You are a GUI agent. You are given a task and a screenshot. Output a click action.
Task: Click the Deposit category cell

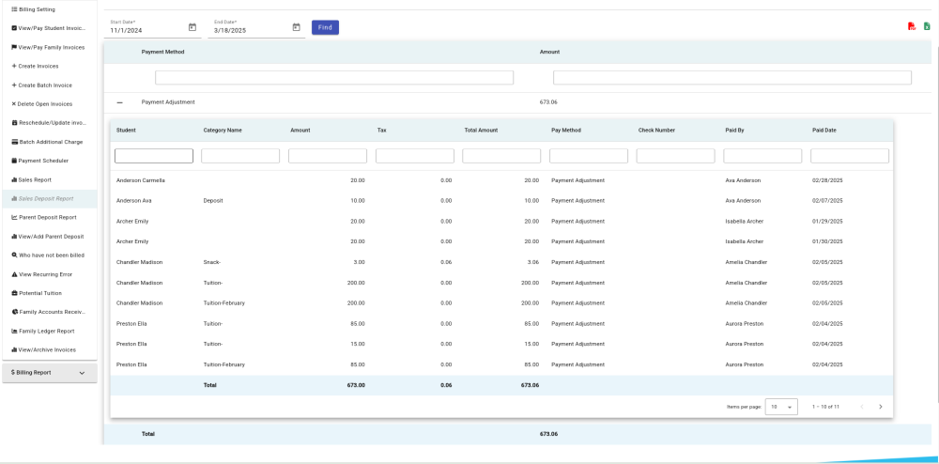pyautogui.click(x=213, y=201)
